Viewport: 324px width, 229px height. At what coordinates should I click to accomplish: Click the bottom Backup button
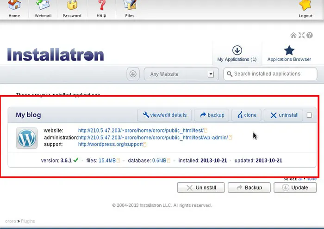click(249, 187)
